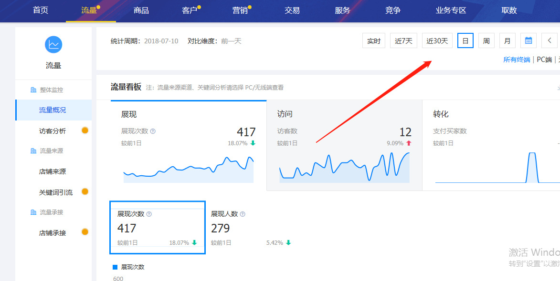The image size is (560, 281).
Task: Click the 所有终端 link
Action: click(516, 60)
